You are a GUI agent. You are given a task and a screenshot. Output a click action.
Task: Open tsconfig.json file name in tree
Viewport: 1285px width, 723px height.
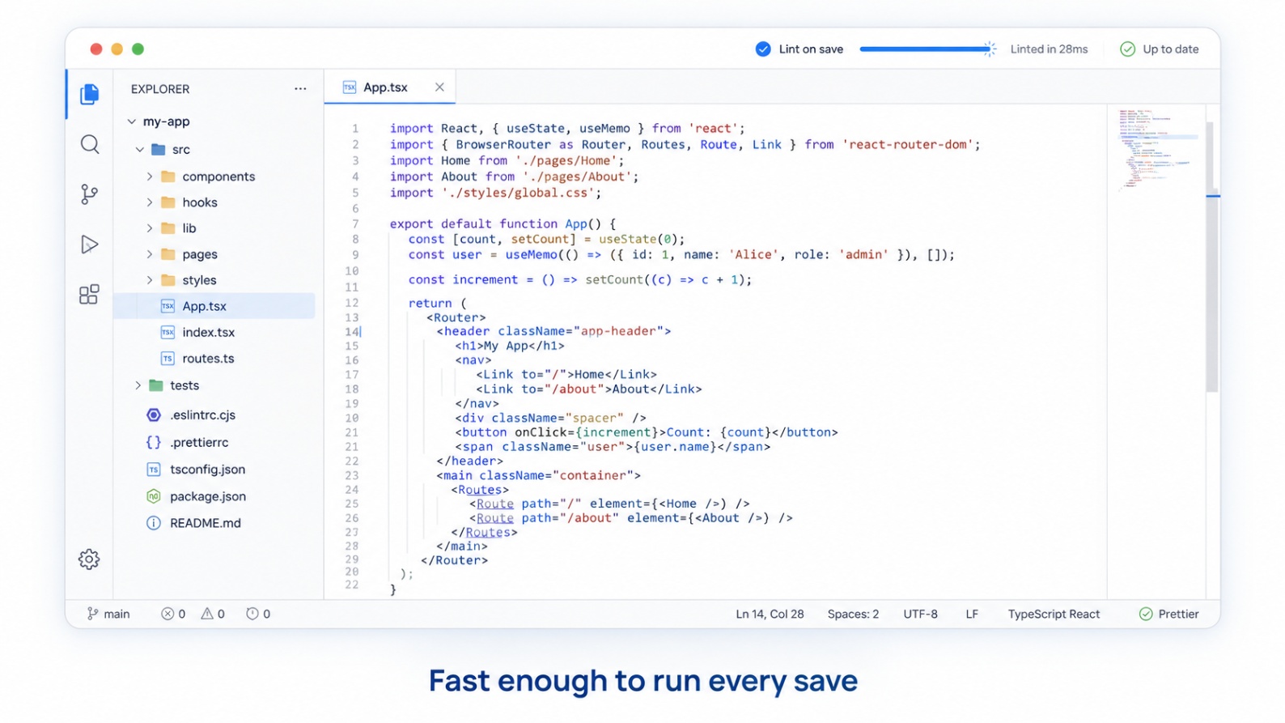pyautogui.click(x=207, y=469)
